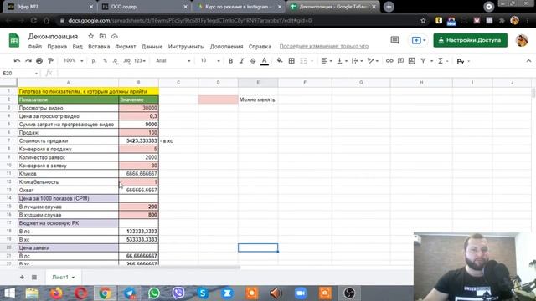Redo the last action
536x301 pixels.
click(28, 61)
